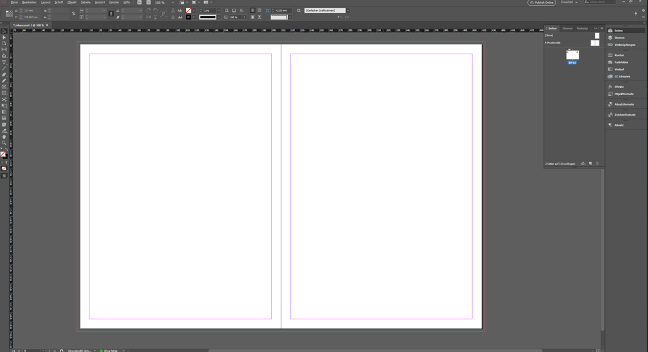
Task: Select the Type tool
Action: (4, 62)
